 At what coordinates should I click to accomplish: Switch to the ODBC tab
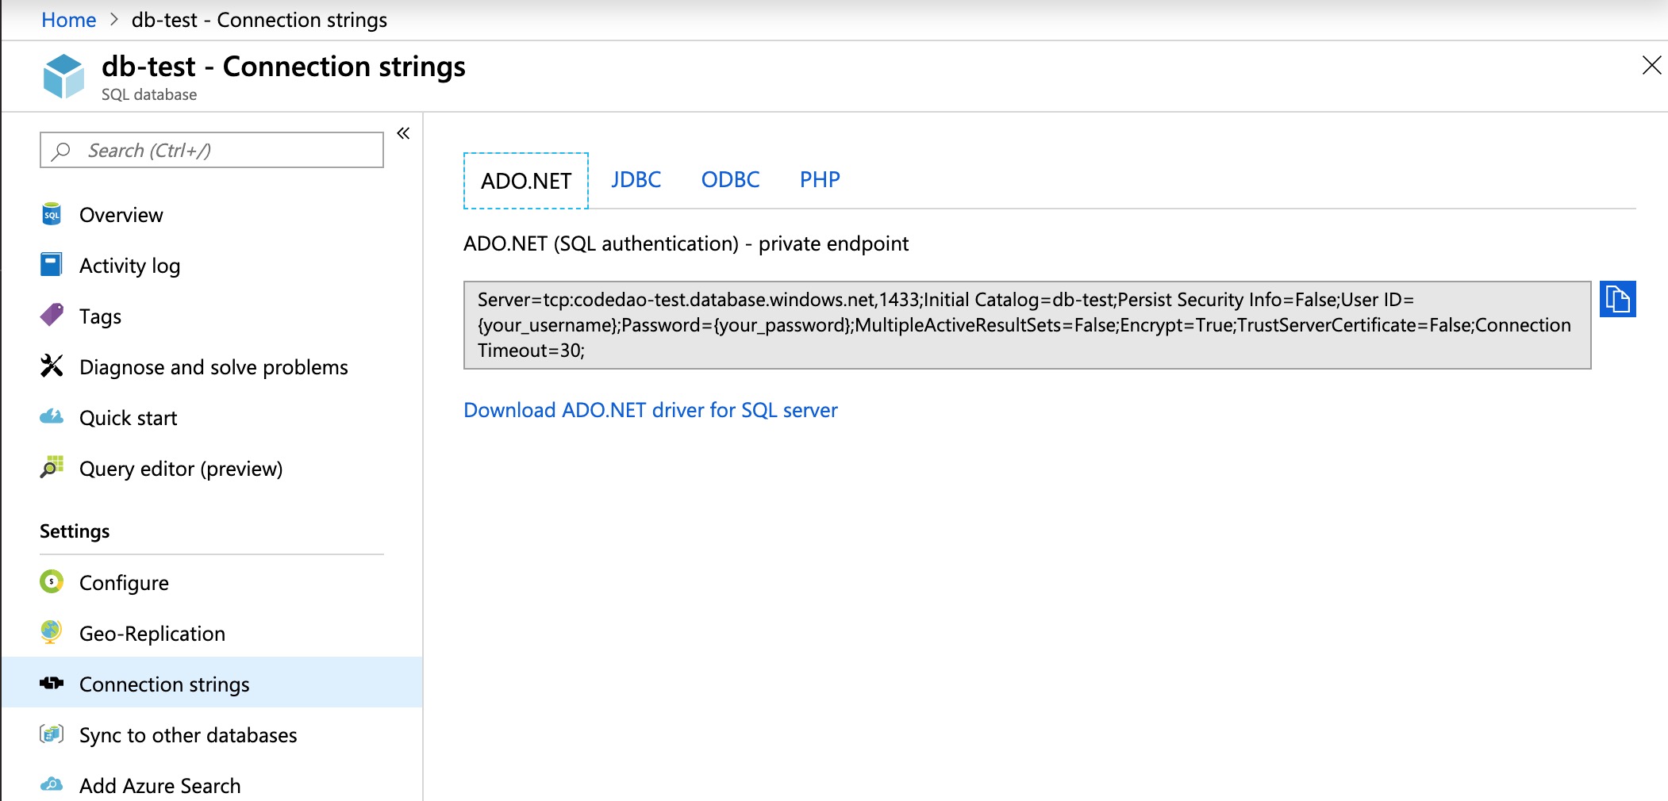[730, 180]
